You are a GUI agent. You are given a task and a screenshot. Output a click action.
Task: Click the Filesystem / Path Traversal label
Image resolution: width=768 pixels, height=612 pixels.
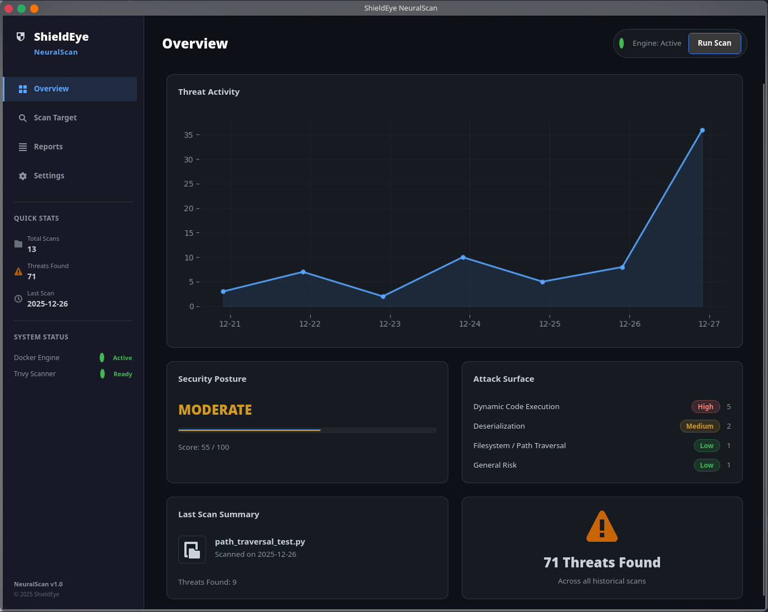520,446
